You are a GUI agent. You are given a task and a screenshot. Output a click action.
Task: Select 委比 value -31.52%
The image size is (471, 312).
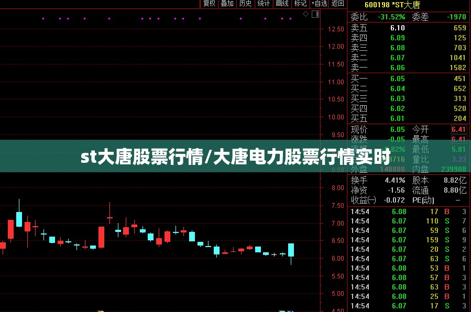coord(391,17)
